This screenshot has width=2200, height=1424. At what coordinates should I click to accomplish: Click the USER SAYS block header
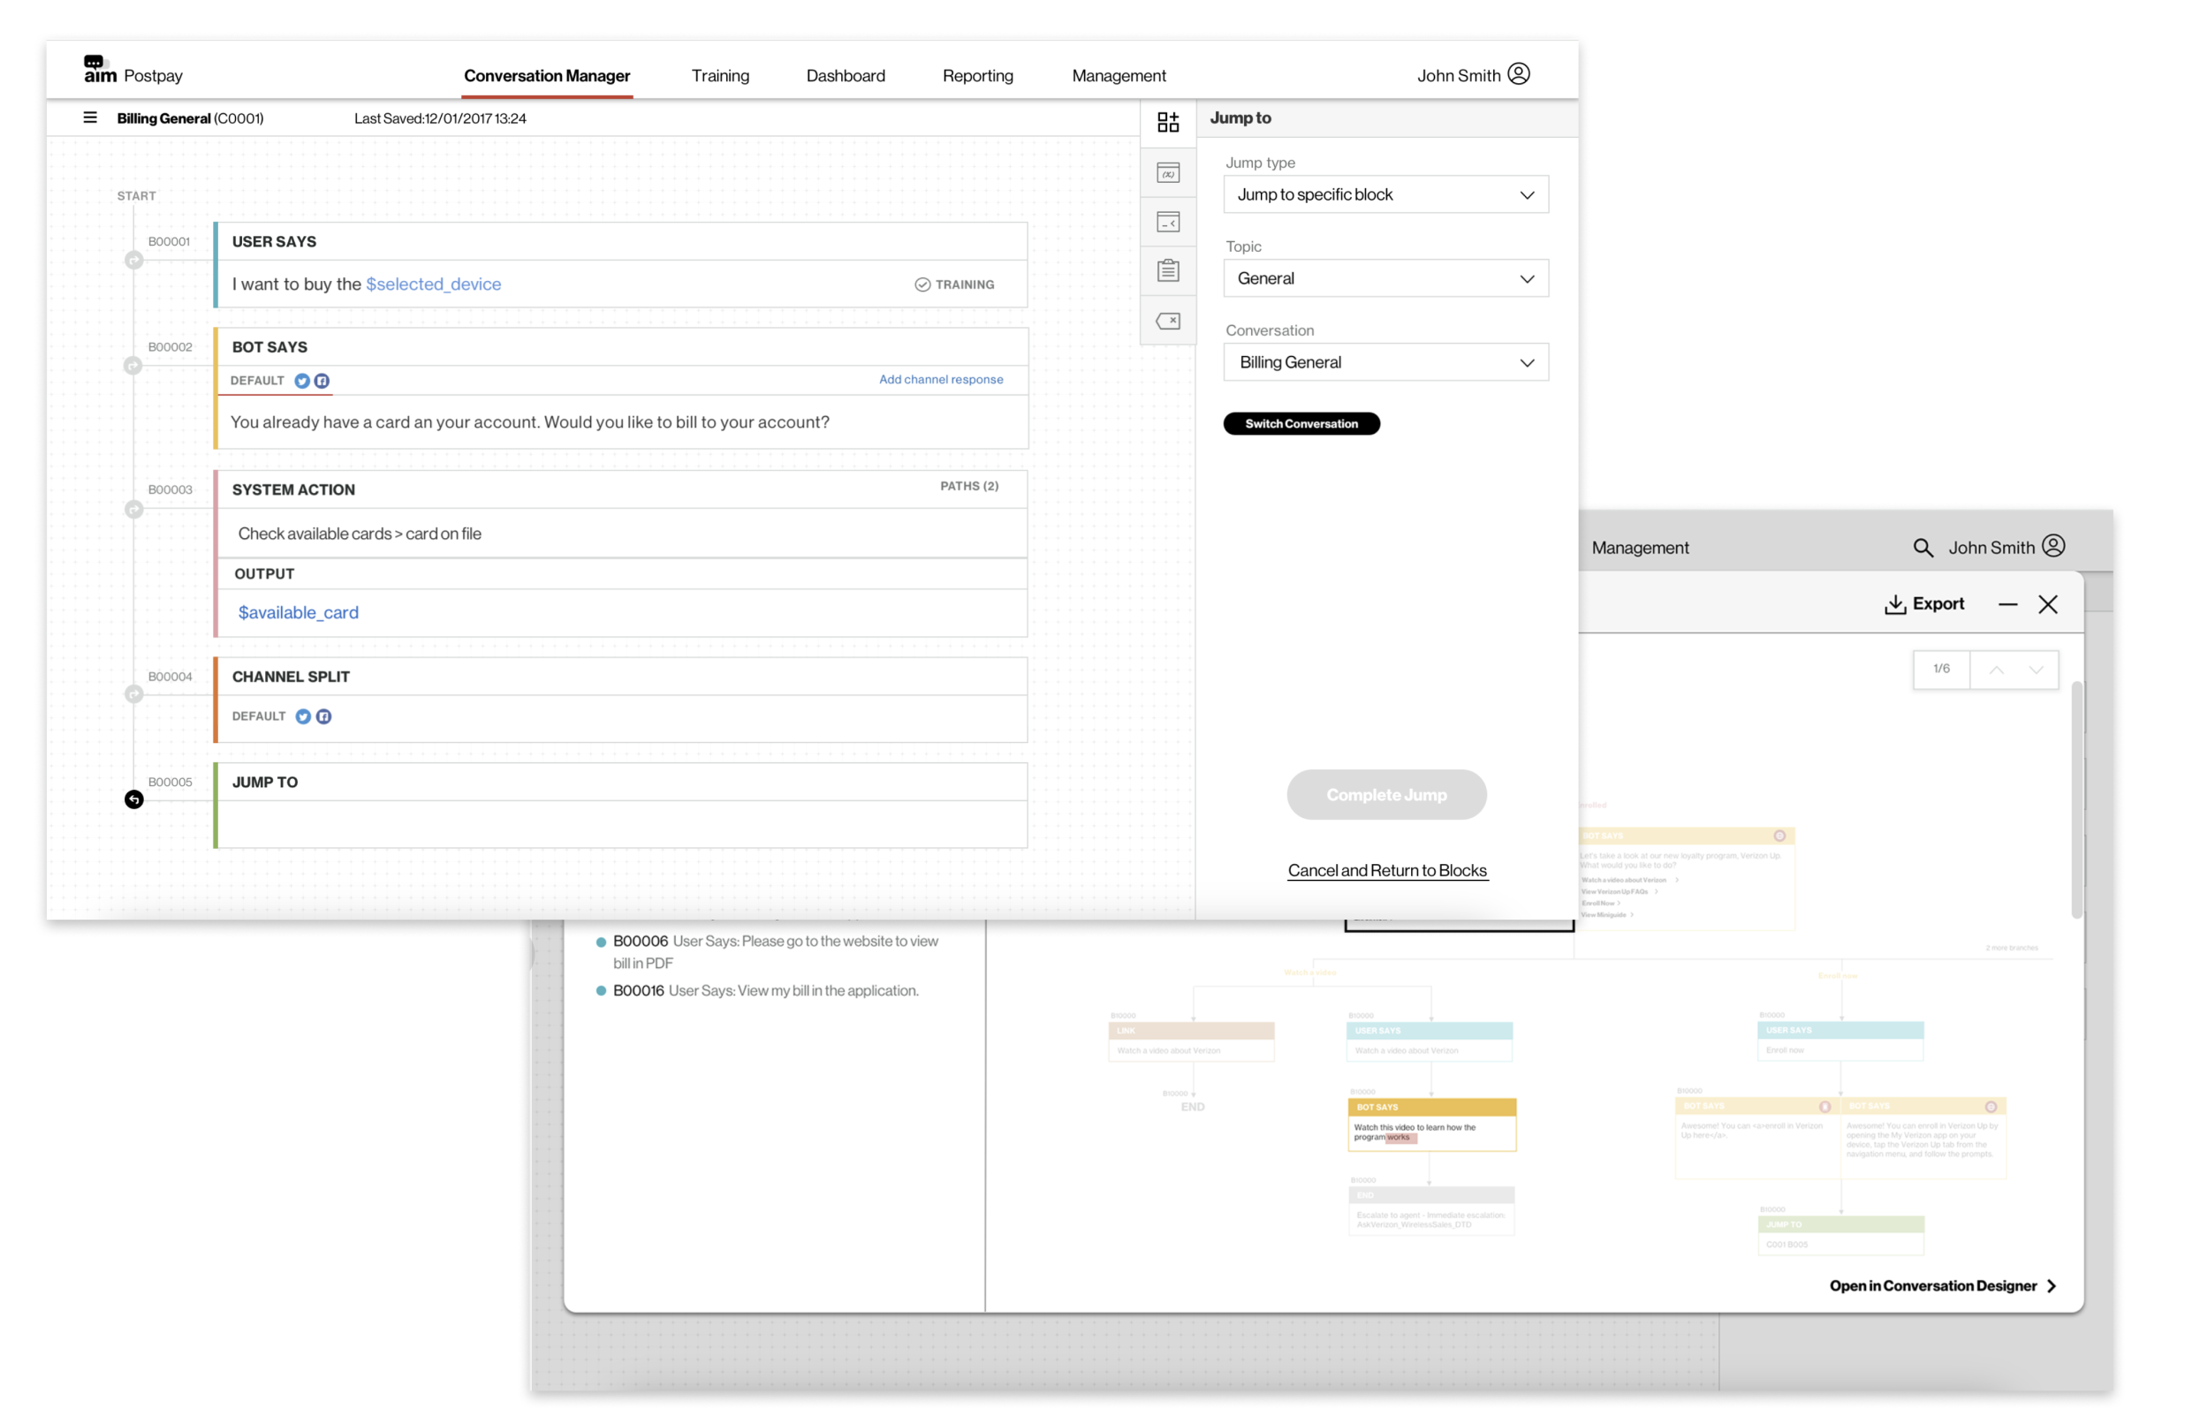[621, 241]
